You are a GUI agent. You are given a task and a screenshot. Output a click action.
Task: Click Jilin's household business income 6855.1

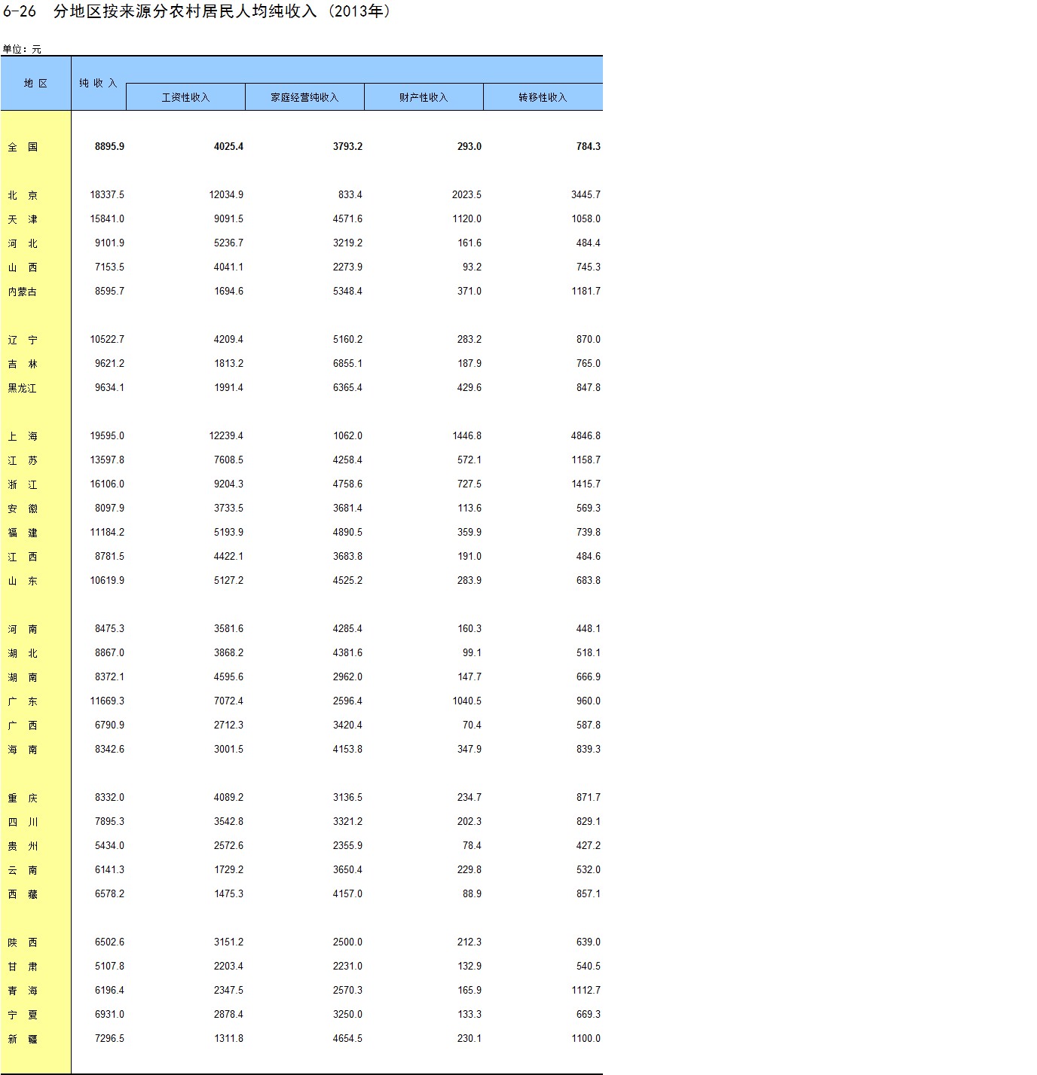click(x=347, y=364)
